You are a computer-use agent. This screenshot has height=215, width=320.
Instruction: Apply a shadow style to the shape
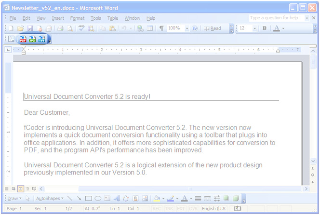click(226, 198)
